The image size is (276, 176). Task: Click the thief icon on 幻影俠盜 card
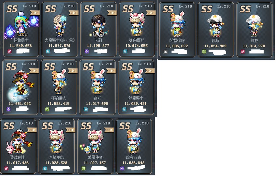click(x=8, y=109)
